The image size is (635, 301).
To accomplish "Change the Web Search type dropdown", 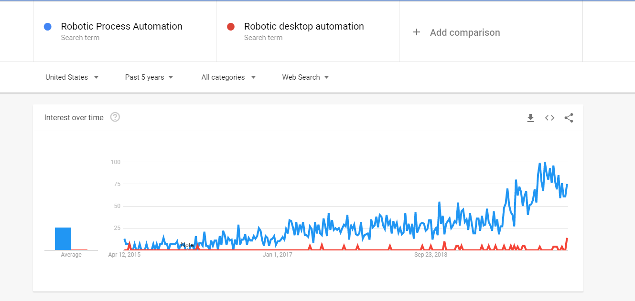I will pyautogui.click(x=305, y=77).
